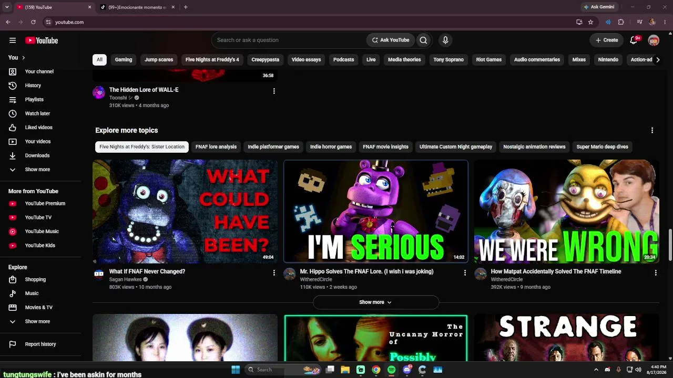Viewport: 673px width, 378px height.
Task: Open the YouTube guide hamburger menu
Action: [13, 40]
